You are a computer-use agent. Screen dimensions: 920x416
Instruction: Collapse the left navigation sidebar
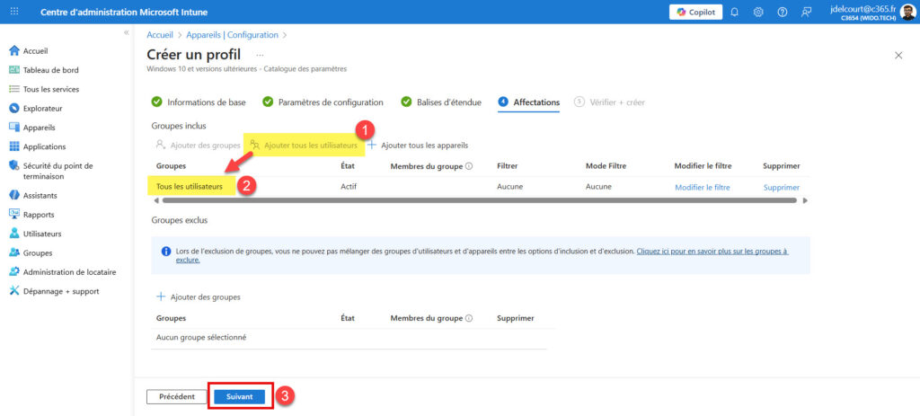tap(126, 32)
